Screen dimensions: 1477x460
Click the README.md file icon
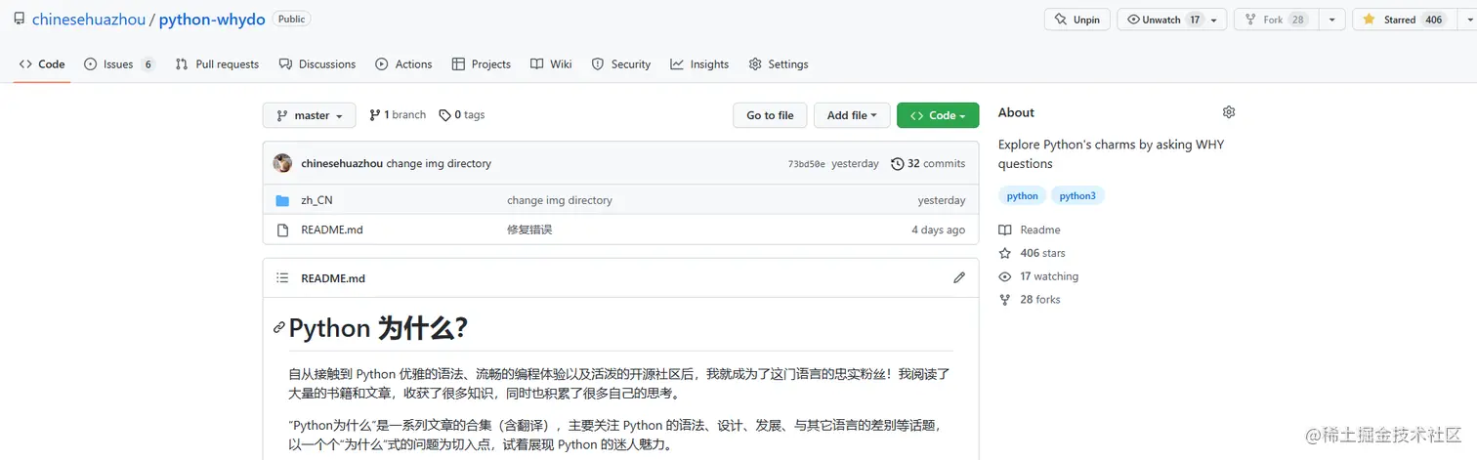pyautogui.click(x=282, y=230)
